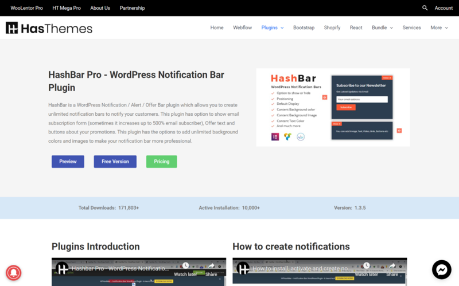Open Webflow menu item
Screen dimensions: 459x286
pos(242,28)
